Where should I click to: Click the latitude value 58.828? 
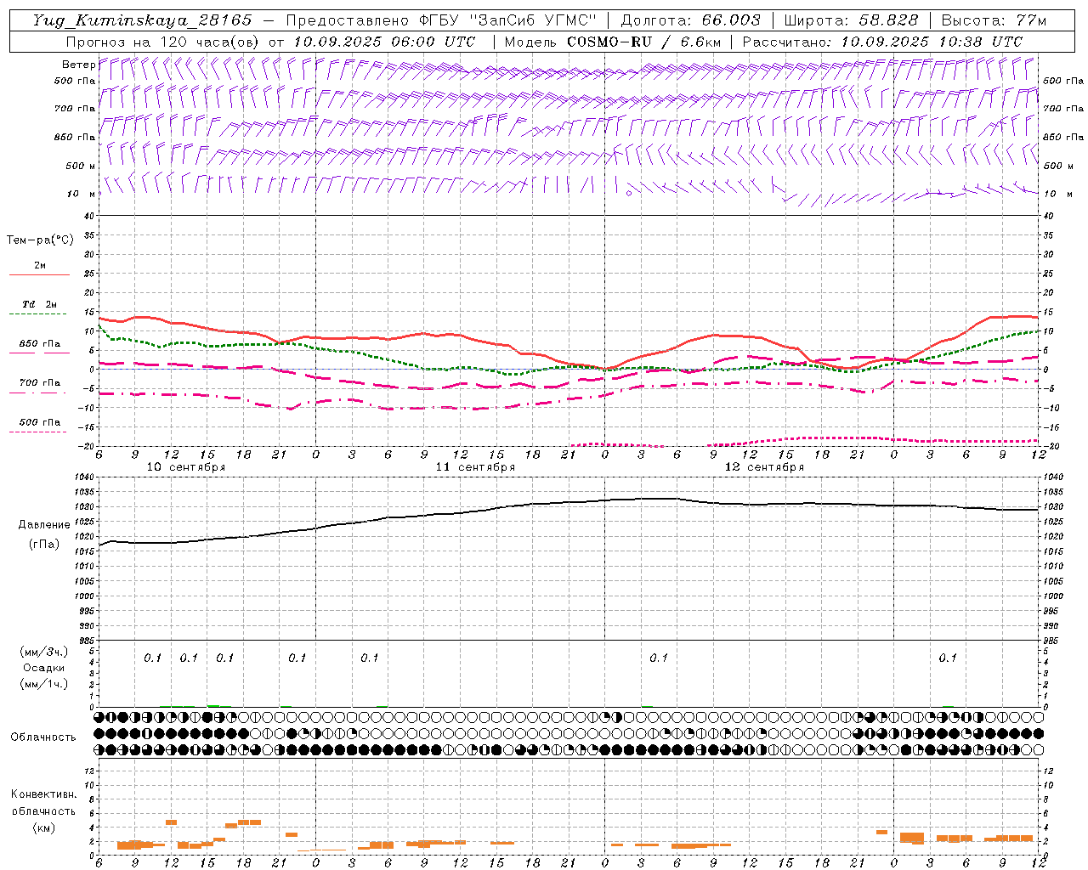[888, 20]
